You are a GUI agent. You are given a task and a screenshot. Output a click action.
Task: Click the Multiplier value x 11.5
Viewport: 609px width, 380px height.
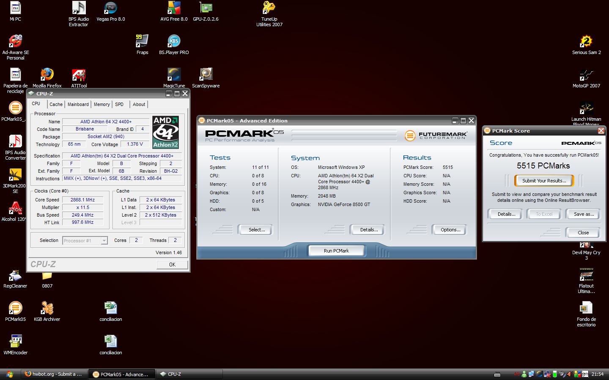tap(82, 207)
